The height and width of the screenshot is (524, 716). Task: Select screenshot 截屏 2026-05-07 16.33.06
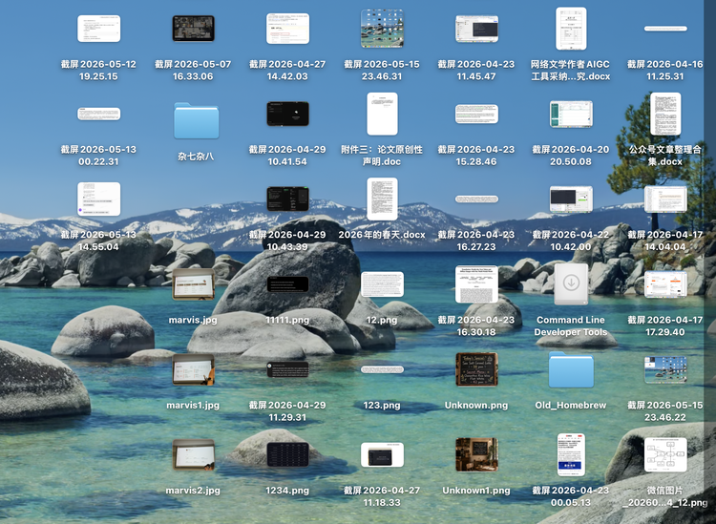(193, 29)
